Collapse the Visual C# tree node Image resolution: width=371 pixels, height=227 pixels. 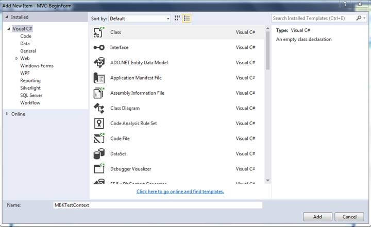(x=9, y=29)
